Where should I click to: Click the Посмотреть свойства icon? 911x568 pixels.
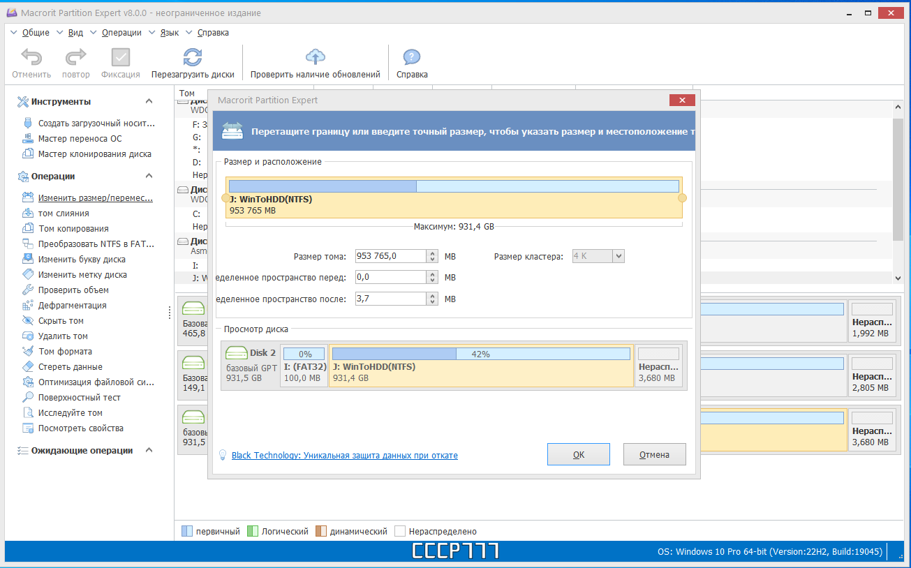point(28,428)
